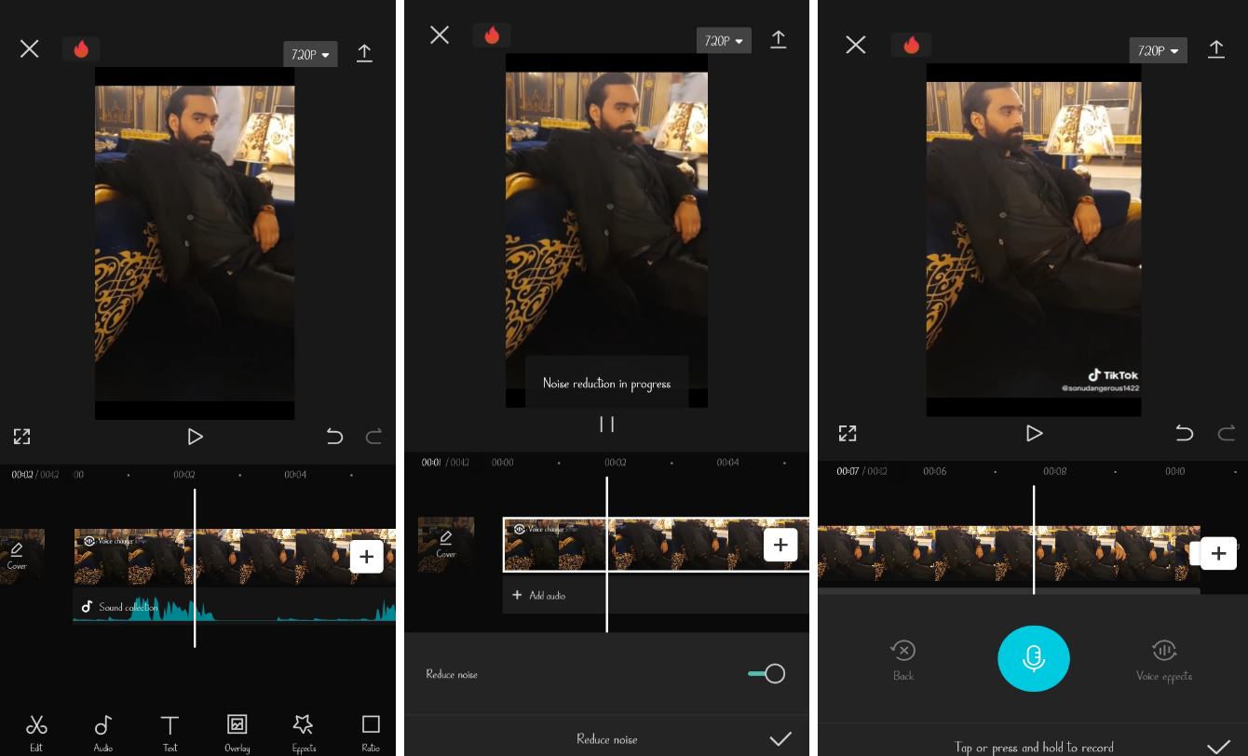Play the preview on the voice recording screen
Screen dimensions: 1248x756
click(1034, 433)
